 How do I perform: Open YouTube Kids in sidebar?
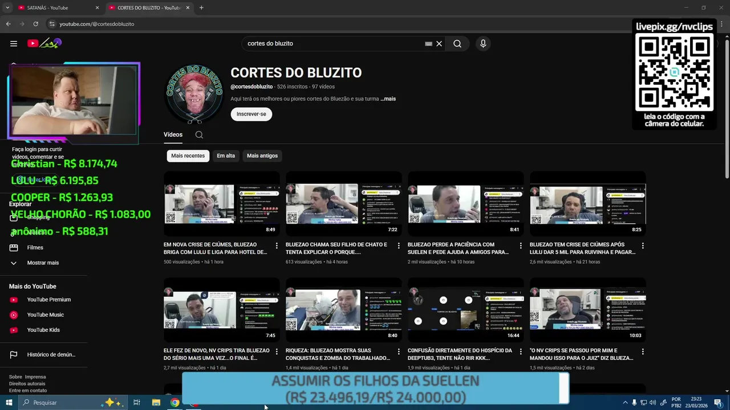tap(44, 330)
